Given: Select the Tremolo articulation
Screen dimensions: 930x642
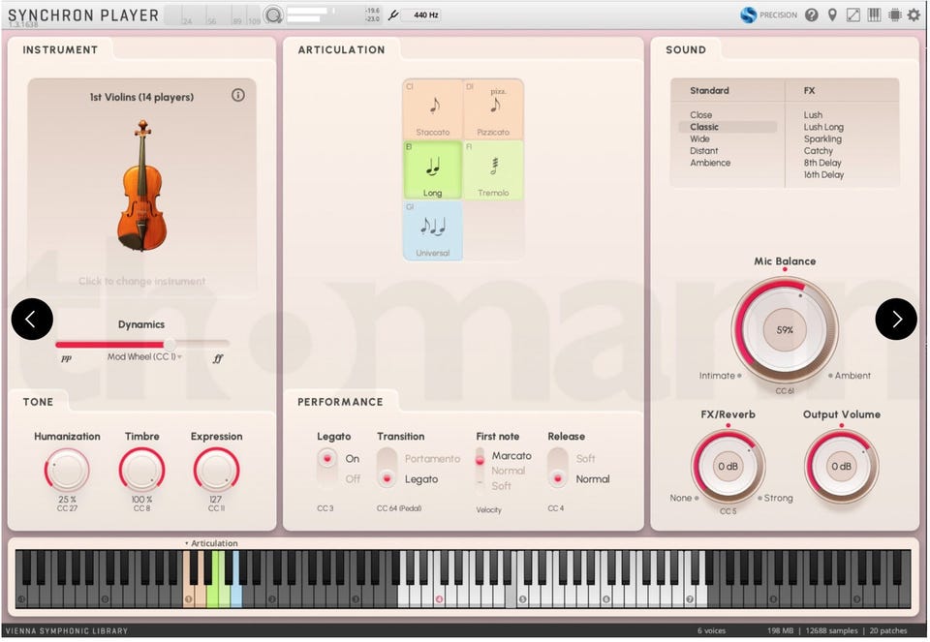Looking at the screenshot, I should (x=493, y=169).
